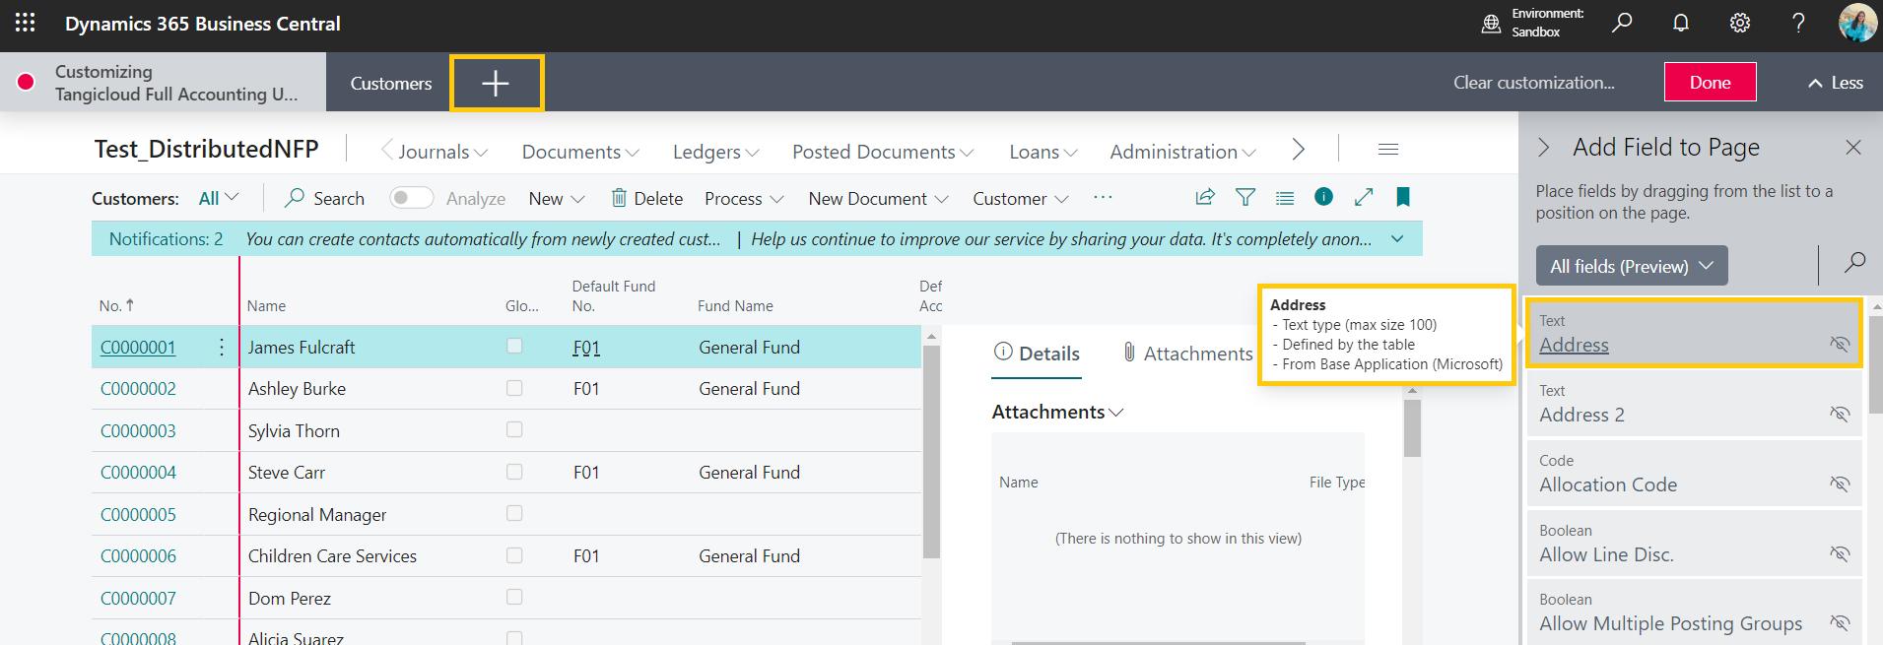The image size is (1883, 645).
Task: Open the Environment Sandbox icon
Action: [1492, 24]
